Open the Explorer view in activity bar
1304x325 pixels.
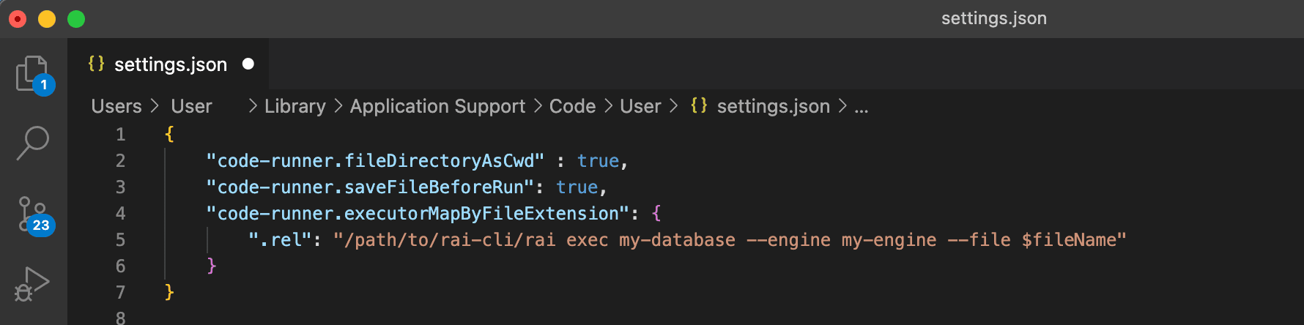pos(33,73)
